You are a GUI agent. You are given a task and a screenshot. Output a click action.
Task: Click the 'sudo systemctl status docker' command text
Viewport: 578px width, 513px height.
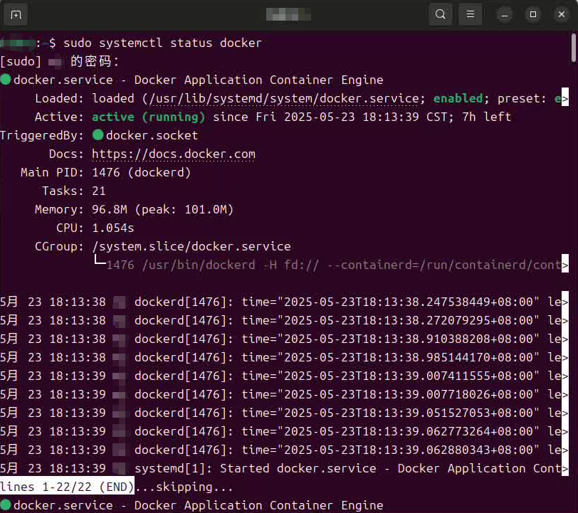click(162, 43)
